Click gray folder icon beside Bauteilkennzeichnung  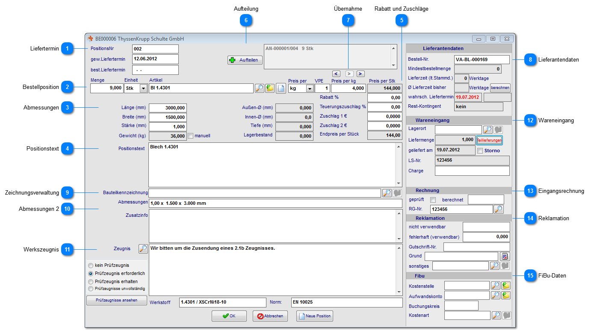pyautogui.click(x=397, y=193)
